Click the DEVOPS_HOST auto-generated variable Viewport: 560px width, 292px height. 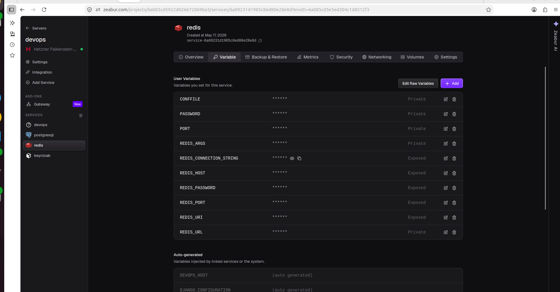[x=318, y=275]
